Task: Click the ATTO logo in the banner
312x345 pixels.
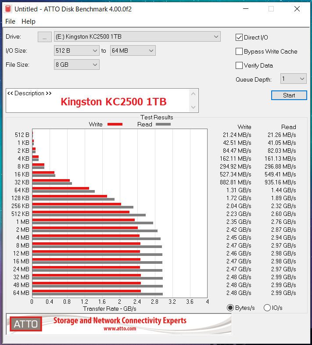Action: pos(26,324)
